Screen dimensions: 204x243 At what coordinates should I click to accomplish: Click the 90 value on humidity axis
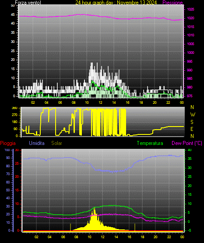pos(8,158)
